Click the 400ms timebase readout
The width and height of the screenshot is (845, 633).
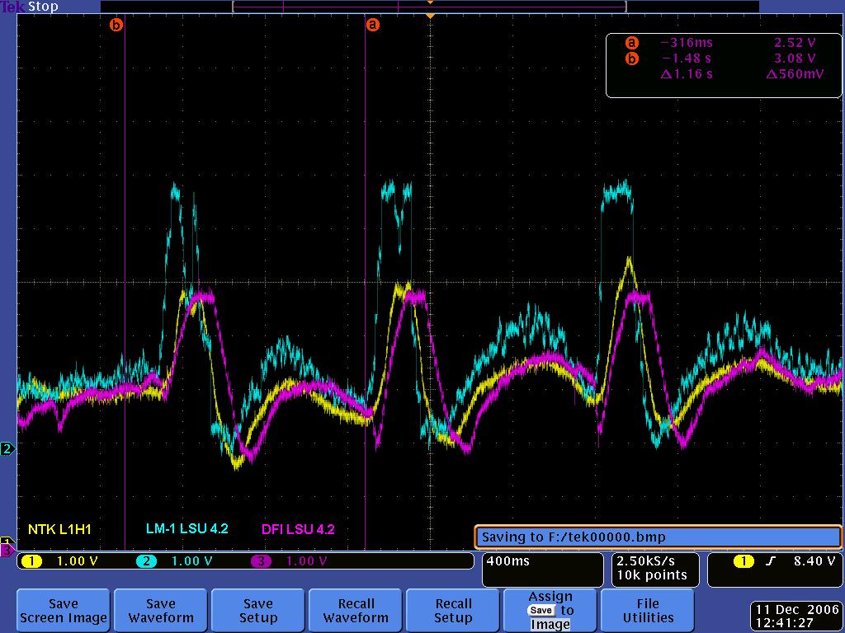[x=508, y=561]
